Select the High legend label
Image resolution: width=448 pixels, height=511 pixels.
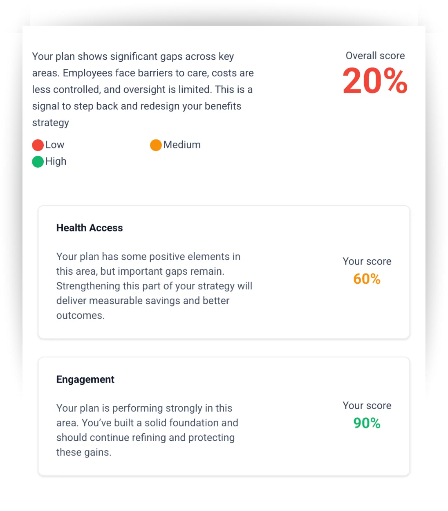pyautogui.click(x=56, y=161)
